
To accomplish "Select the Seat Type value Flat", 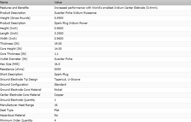I will pyautogui.click(x=57, y=110).
